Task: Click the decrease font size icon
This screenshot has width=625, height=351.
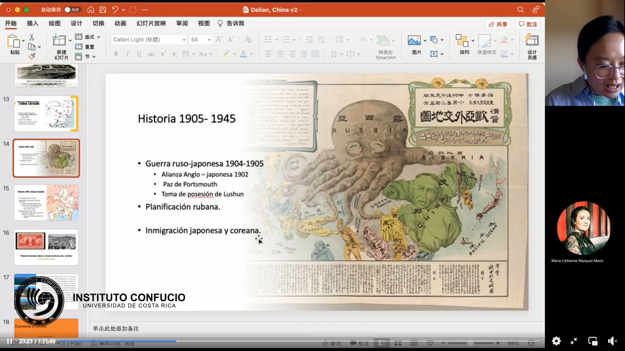Action: (x=231, y=40)
